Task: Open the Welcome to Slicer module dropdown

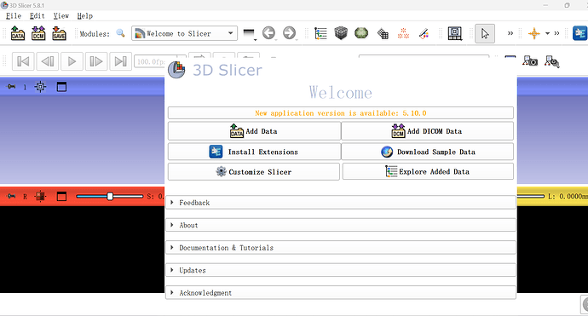Action: click(185, 33)
